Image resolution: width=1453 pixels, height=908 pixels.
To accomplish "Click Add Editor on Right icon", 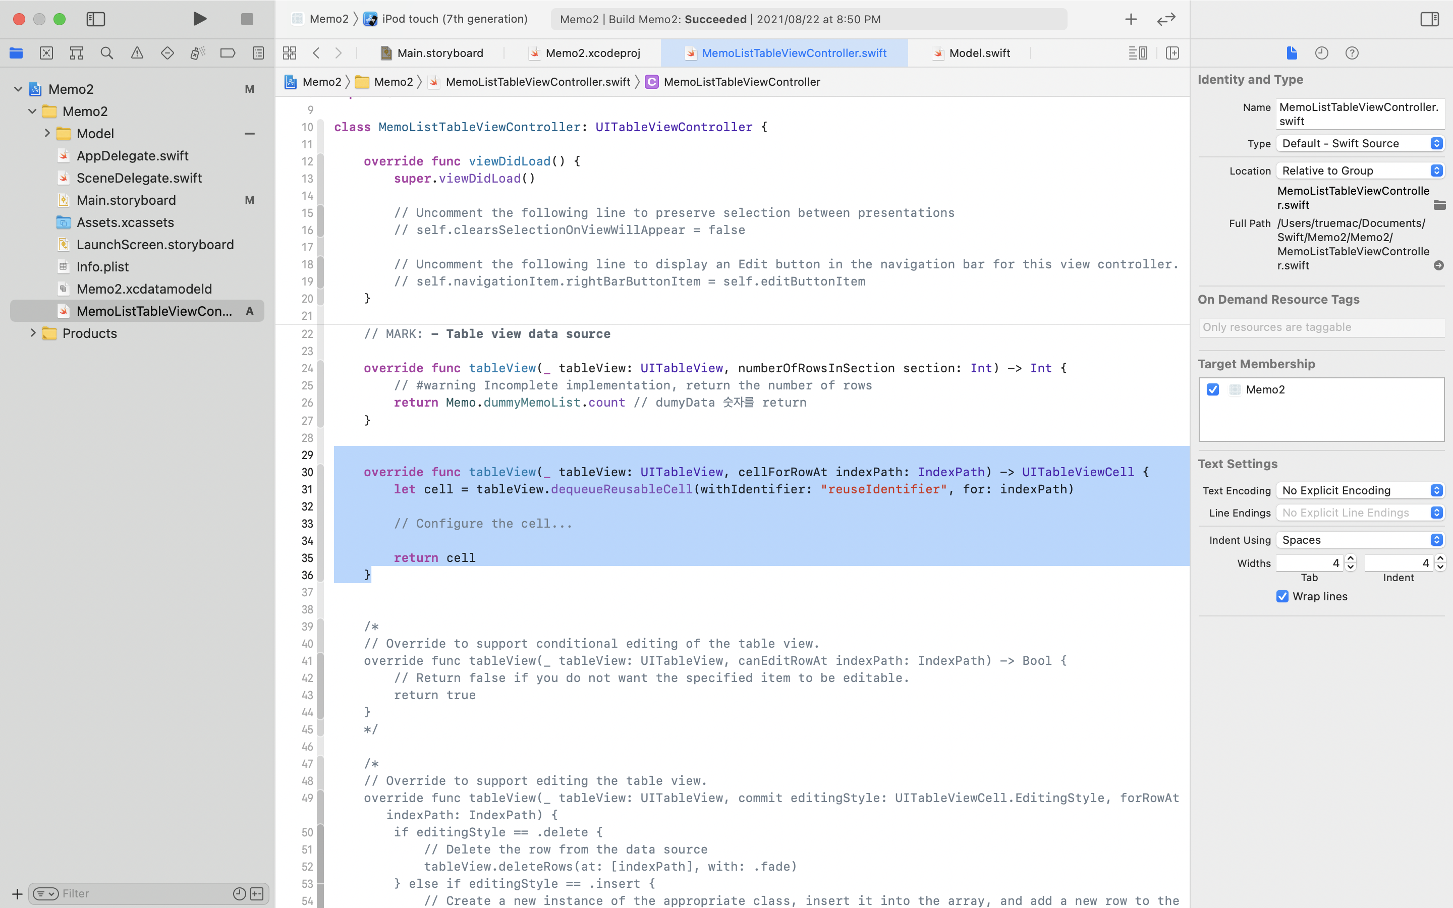I will pos(1172,53).
